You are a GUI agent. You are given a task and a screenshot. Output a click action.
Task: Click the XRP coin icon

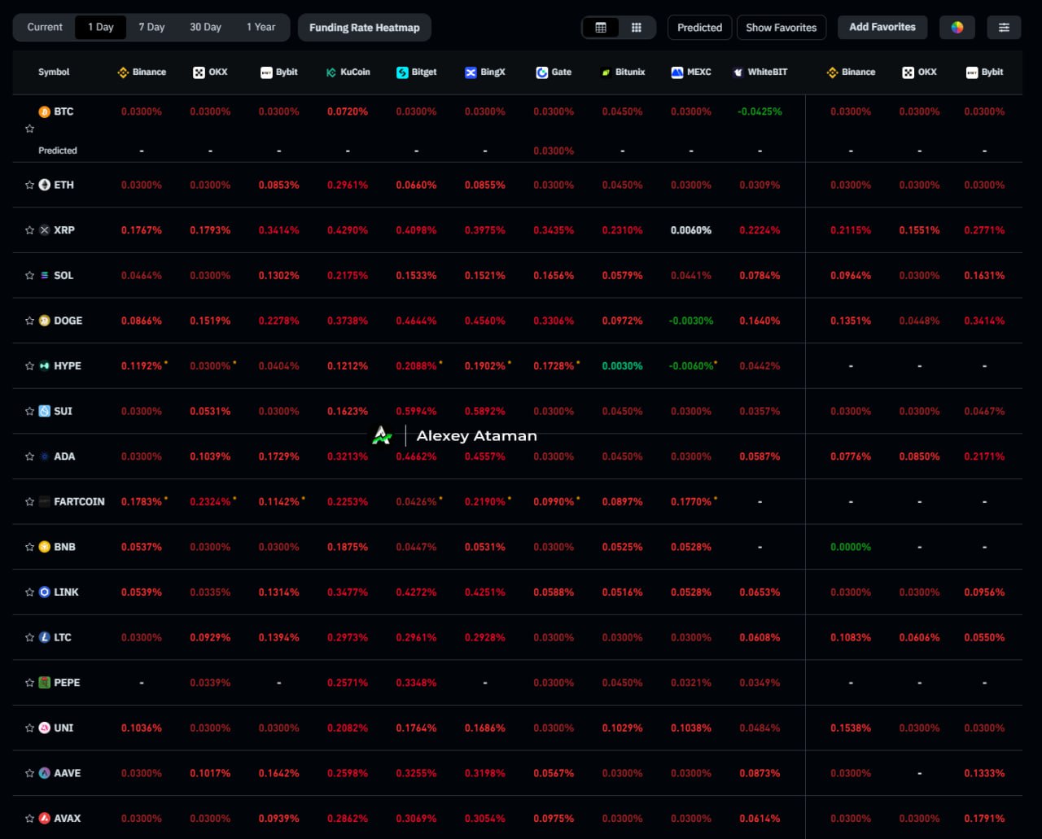click(44, 230)
